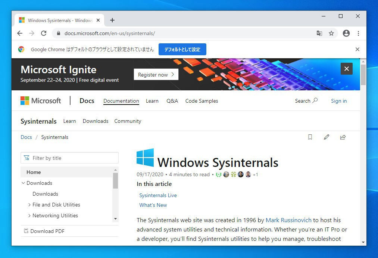Open the Chrome profile avatar icon
The image size is (378, 258).
(346, 33)
